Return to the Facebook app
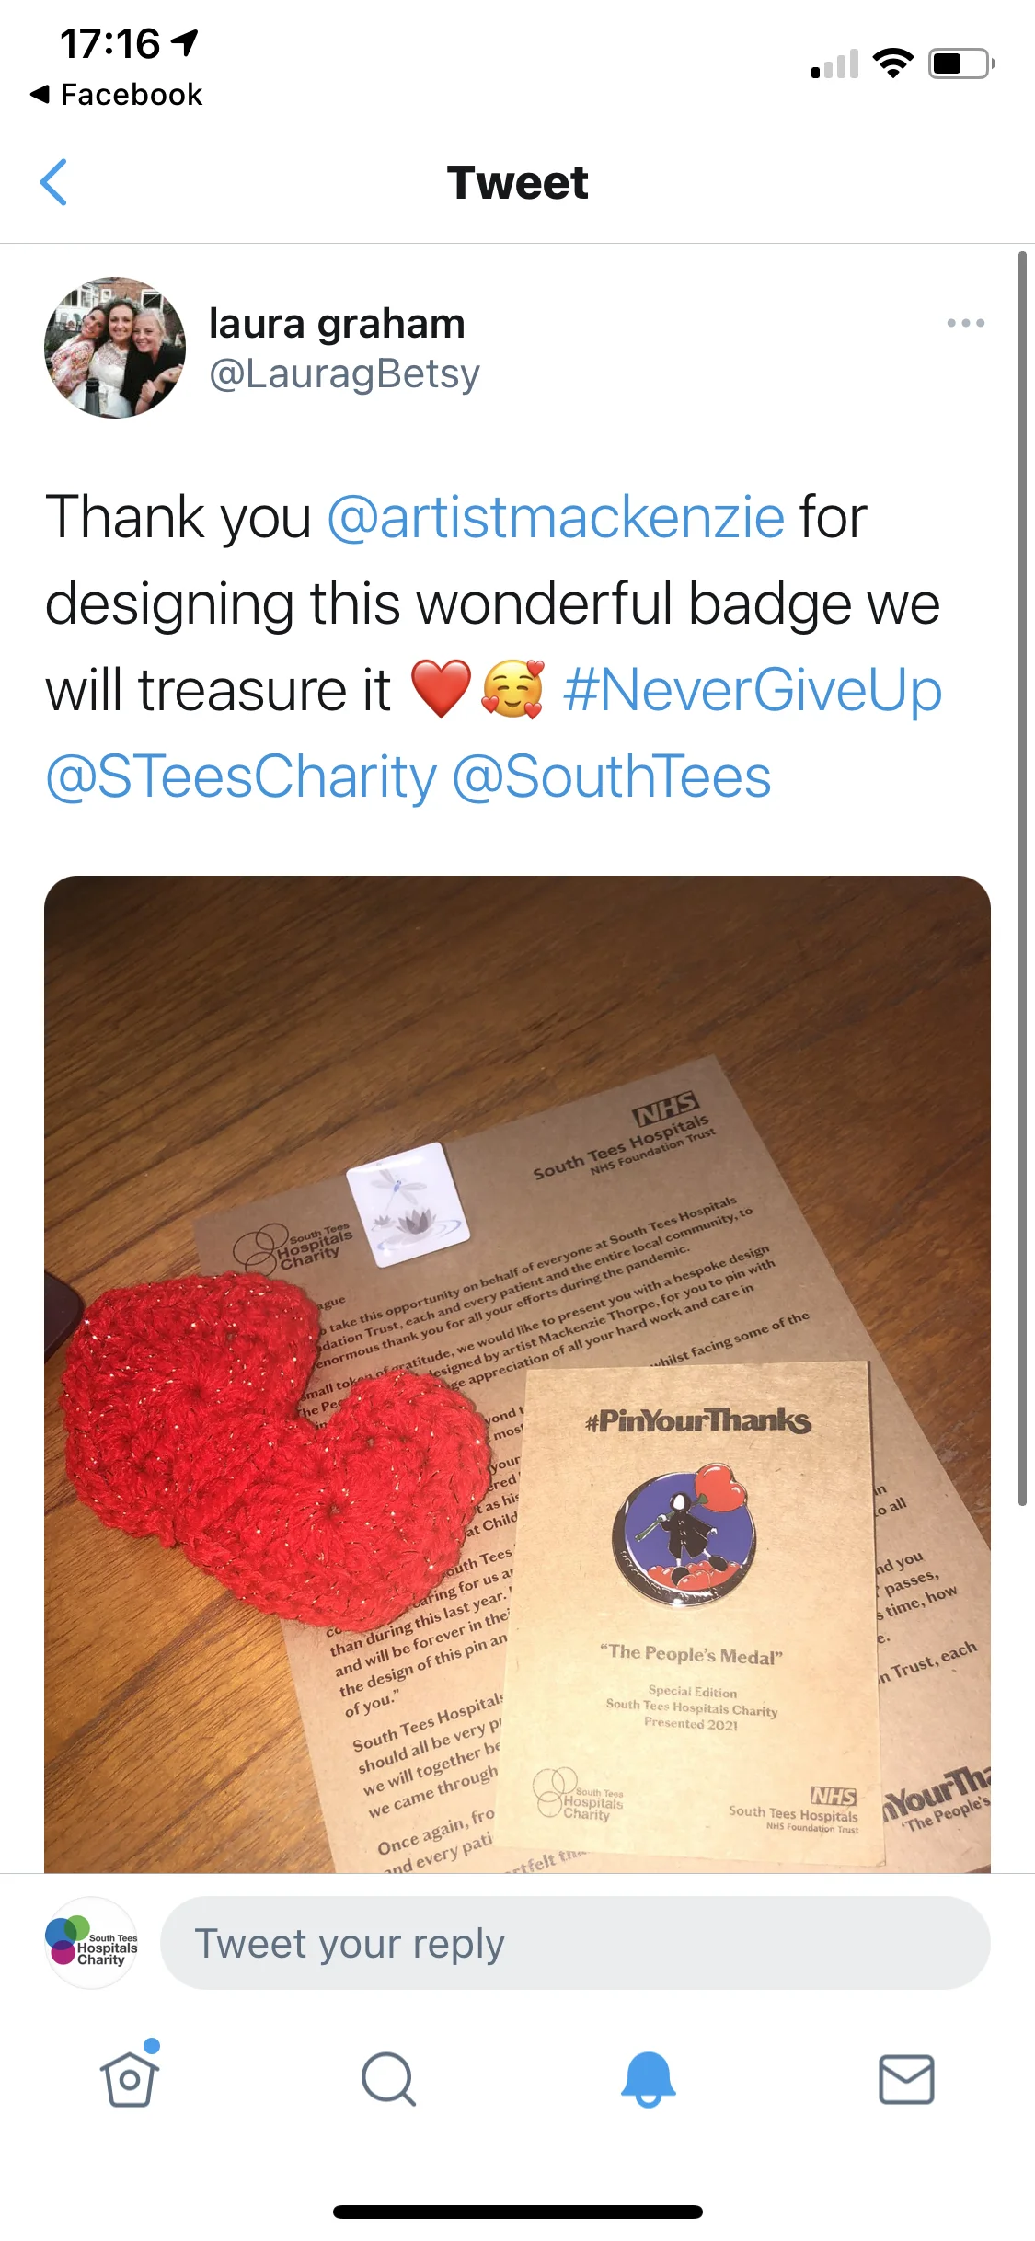 coord(116,94)
